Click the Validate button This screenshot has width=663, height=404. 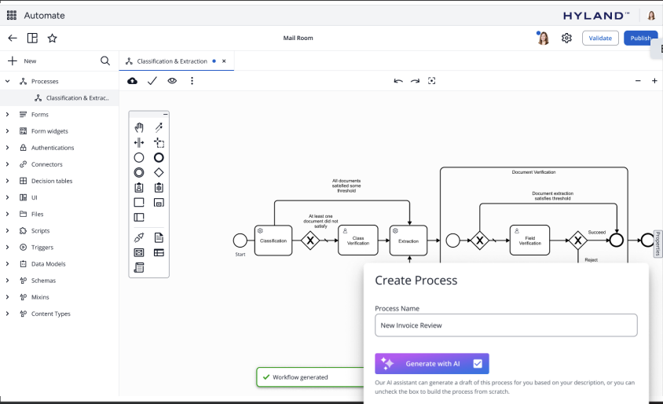[600, 38]
